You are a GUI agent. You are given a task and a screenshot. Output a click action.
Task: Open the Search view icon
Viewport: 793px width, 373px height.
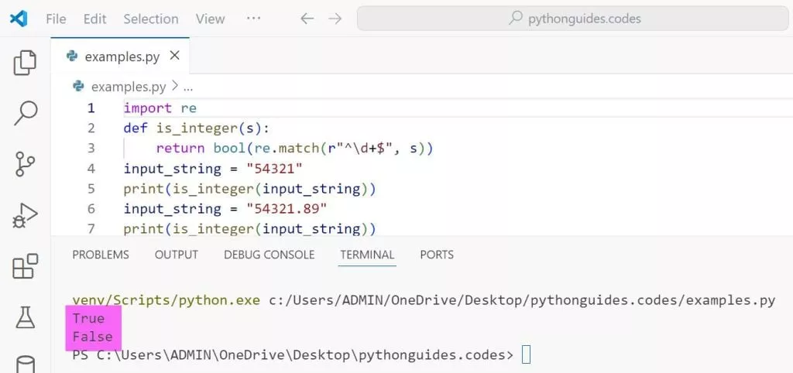(26, 113)
